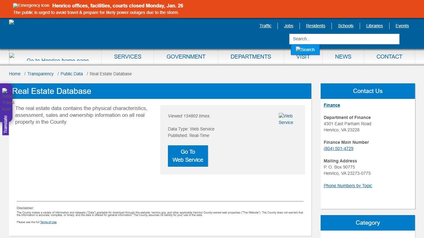Navigate to the Home breadcrumb
This screenshot has width=424, height=238.
click(x=15, y=74)
